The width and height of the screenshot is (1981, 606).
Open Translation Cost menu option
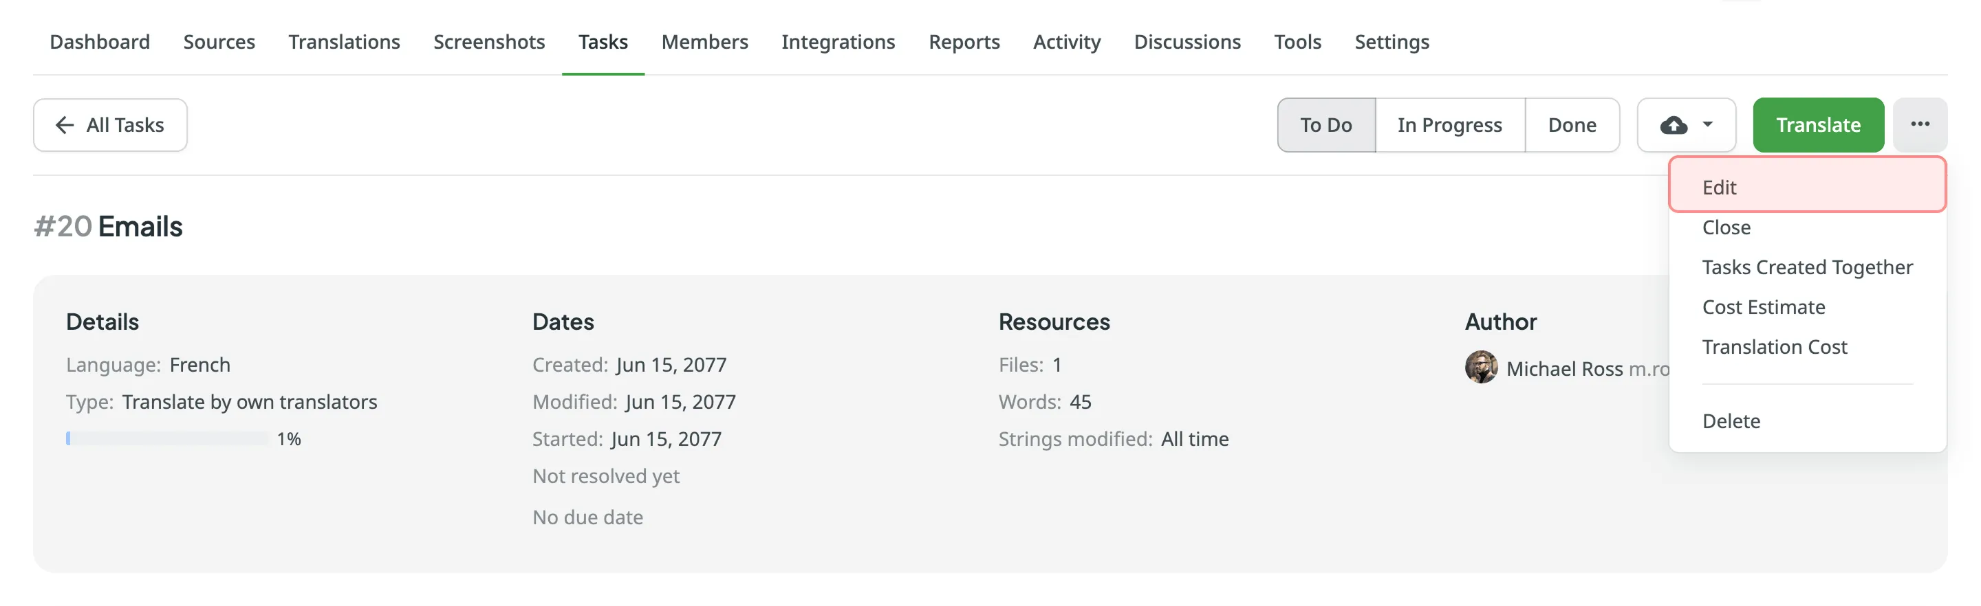[x=1773, y=347]
